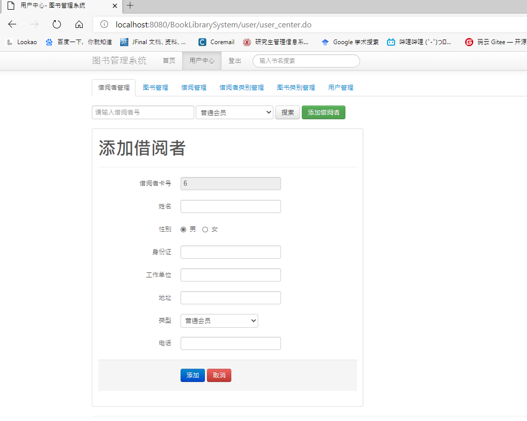The image size is (527, 421).
Task: Switch to the 借阅者类别管理 tab
Action: [241, 88]
